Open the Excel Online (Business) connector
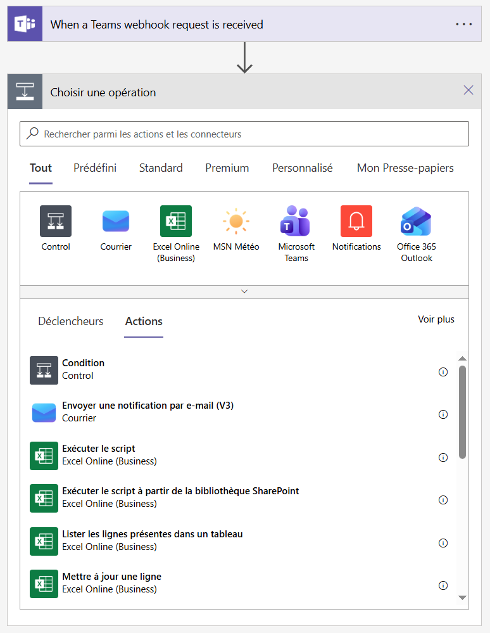Image resolution: width=490 pixels, height=633 pixels. (x=176, y=221)
